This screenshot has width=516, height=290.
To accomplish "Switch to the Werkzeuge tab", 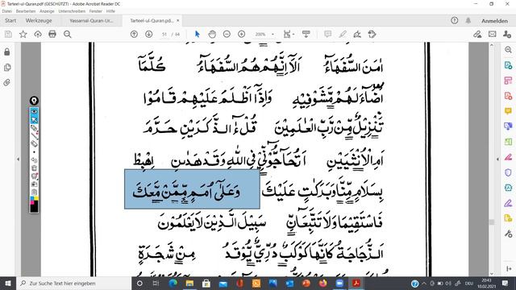I will (39, 20).
